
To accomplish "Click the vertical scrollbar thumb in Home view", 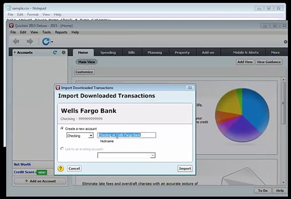I will pyautogui.click(x=283, y=103).
